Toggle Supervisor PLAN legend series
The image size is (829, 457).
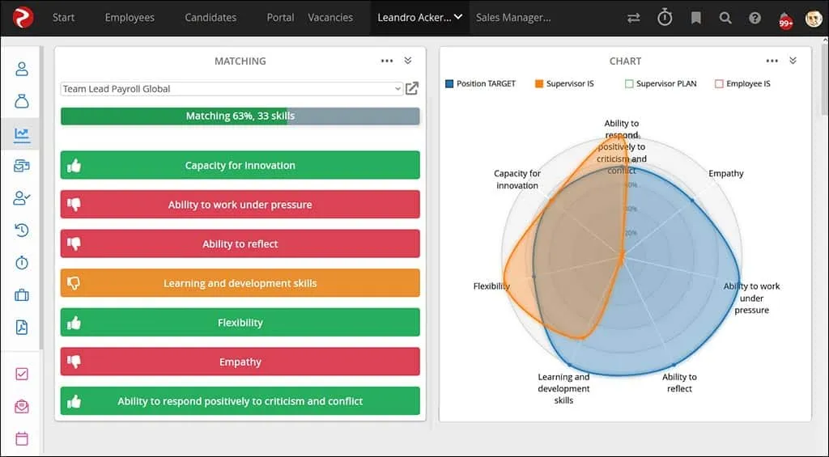point(661,84)
